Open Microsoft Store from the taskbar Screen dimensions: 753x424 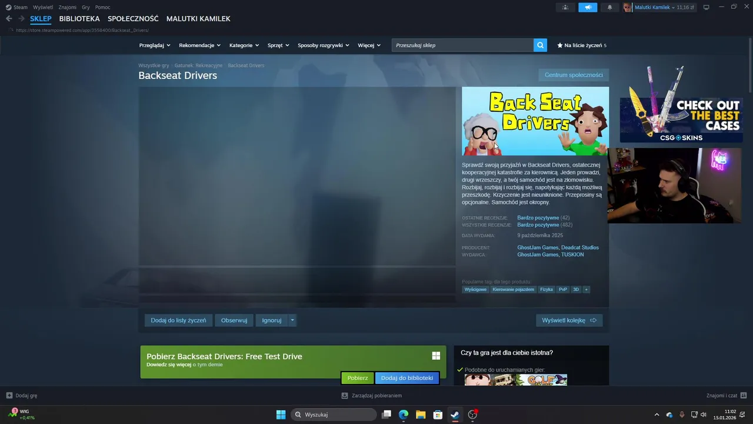(438, 415)
